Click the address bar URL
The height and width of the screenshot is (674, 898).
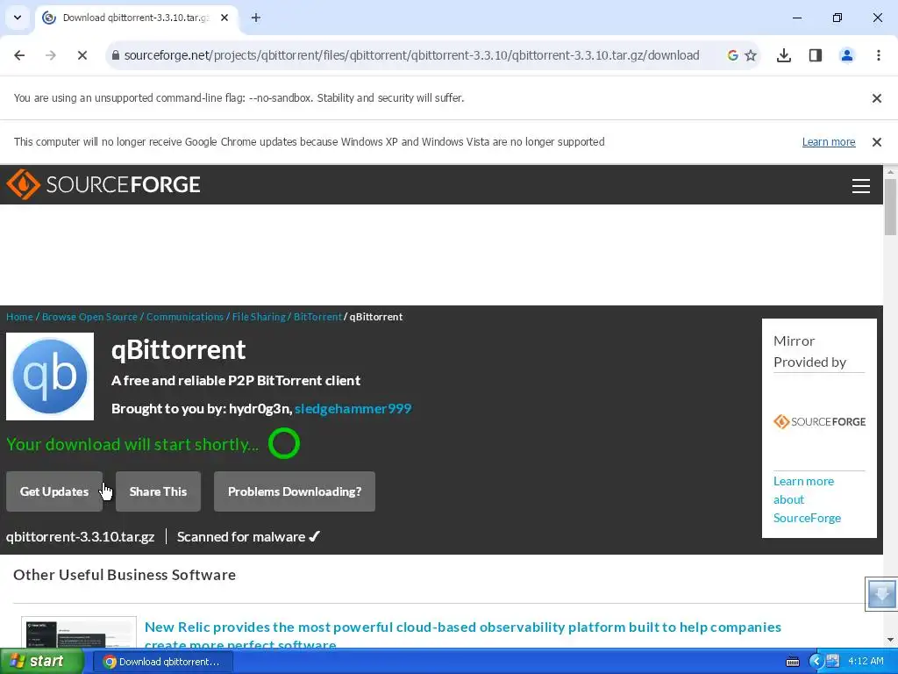click(411, 55)
